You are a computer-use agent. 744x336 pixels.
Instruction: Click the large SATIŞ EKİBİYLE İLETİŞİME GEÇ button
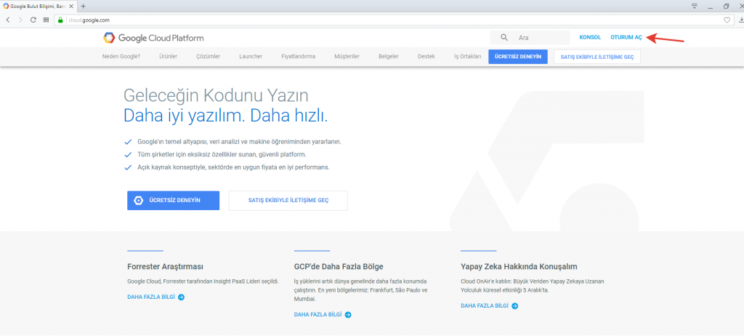(x=288, y=201)
